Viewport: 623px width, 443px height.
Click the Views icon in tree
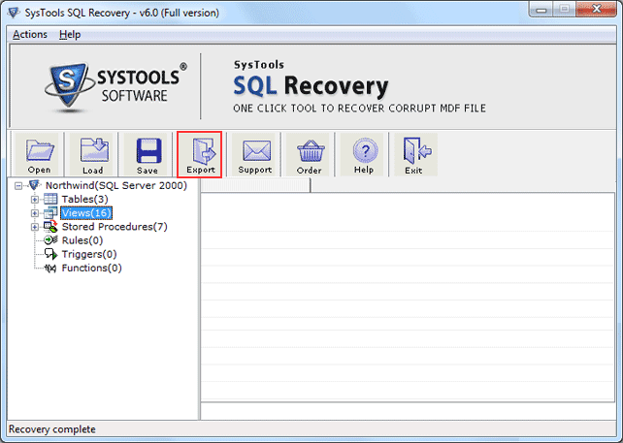tap(50, 212)
